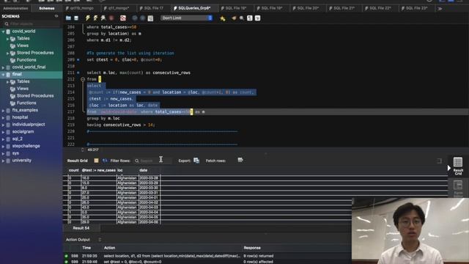The width and height of the screenshot is (469, 264).
Task: Open the Result 54 tab
Action: (x=81, y=228)
